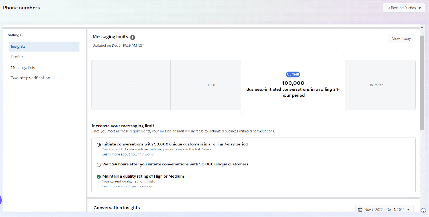Click the scroll up arrow at top right

[422, 27]
